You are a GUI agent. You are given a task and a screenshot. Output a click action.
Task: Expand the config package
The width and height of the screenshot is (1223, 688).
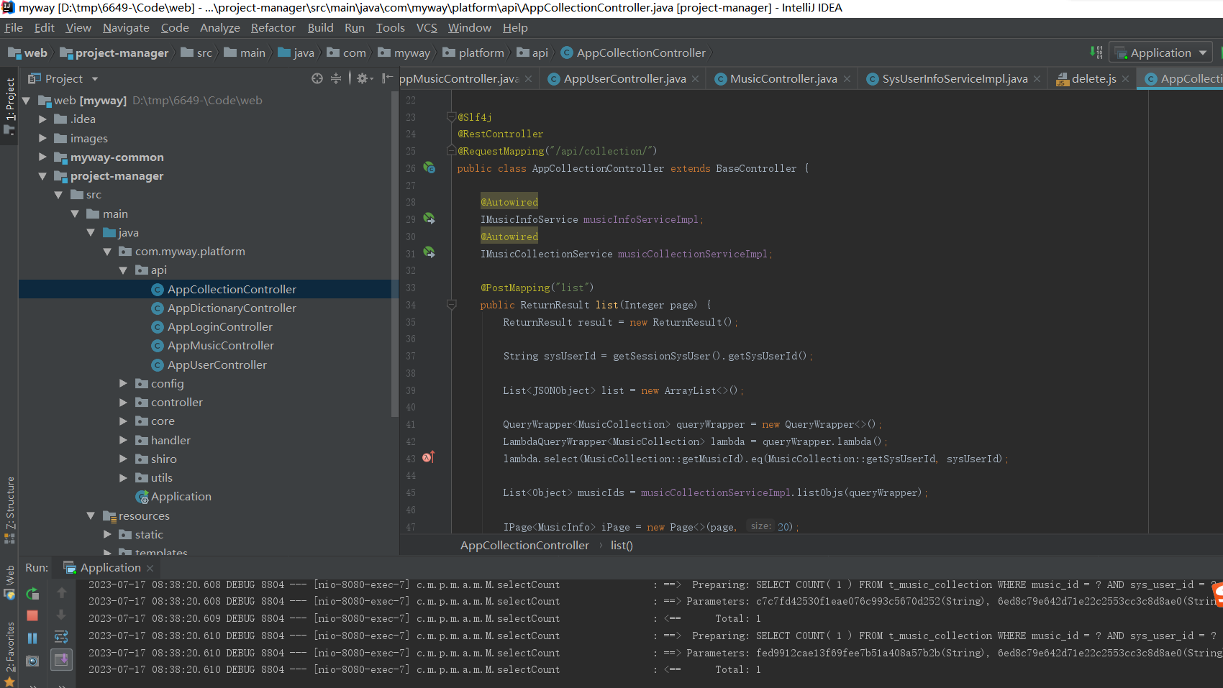123,384
